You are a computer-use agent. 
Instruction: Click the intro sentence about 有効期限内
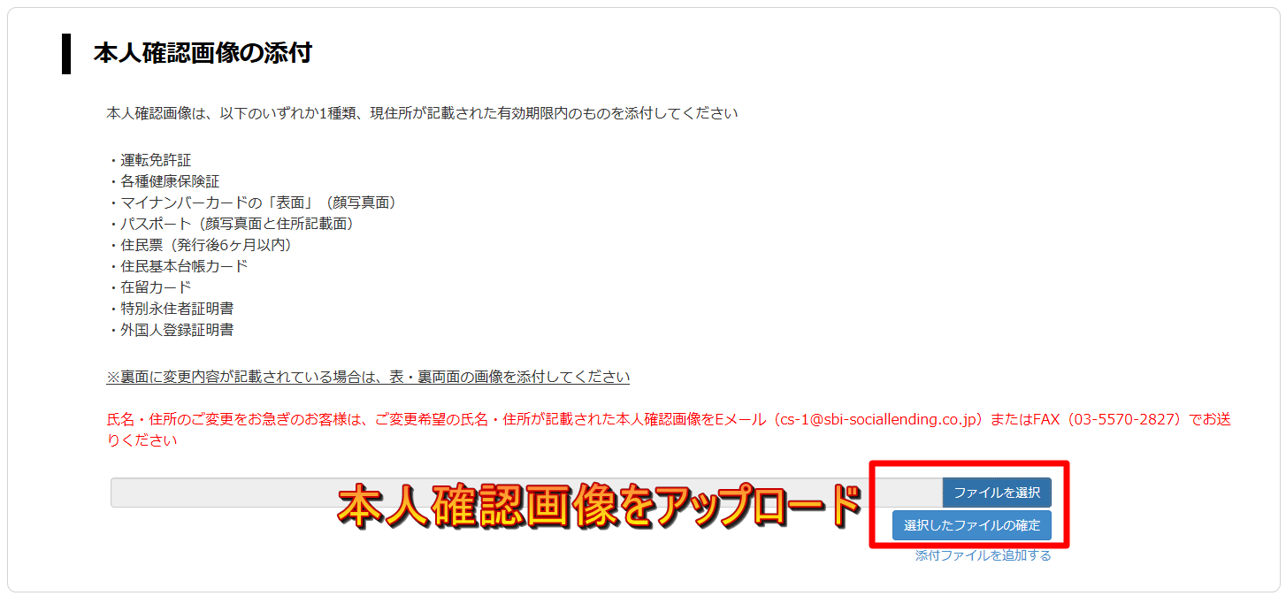tap(422, 113)
